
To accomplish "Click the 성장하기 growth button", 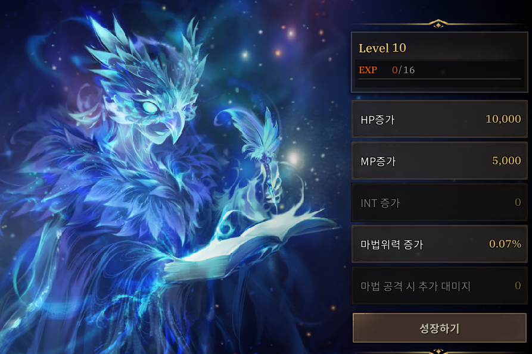I will (x=440, y=328).
